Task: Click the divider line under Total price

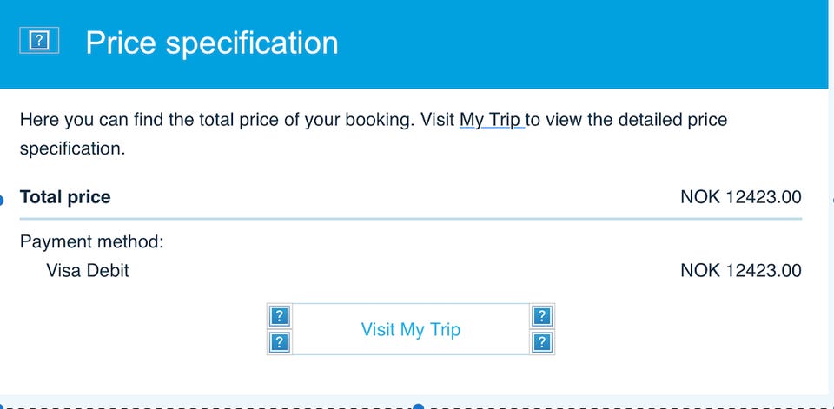Action: [x=410, y=220]
